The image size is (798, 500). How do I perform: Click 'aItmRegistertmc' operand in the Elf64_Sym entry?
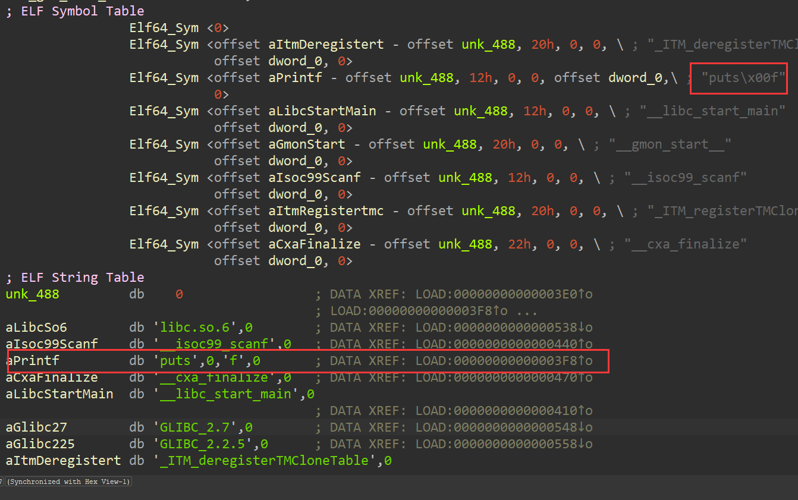pyautogui.click(x=326, y=211)
